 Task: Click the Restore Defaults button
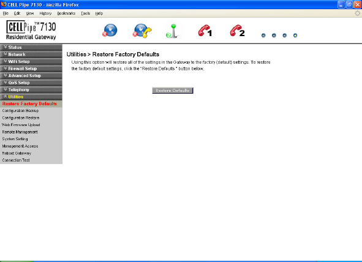click(x=173, y=91)
